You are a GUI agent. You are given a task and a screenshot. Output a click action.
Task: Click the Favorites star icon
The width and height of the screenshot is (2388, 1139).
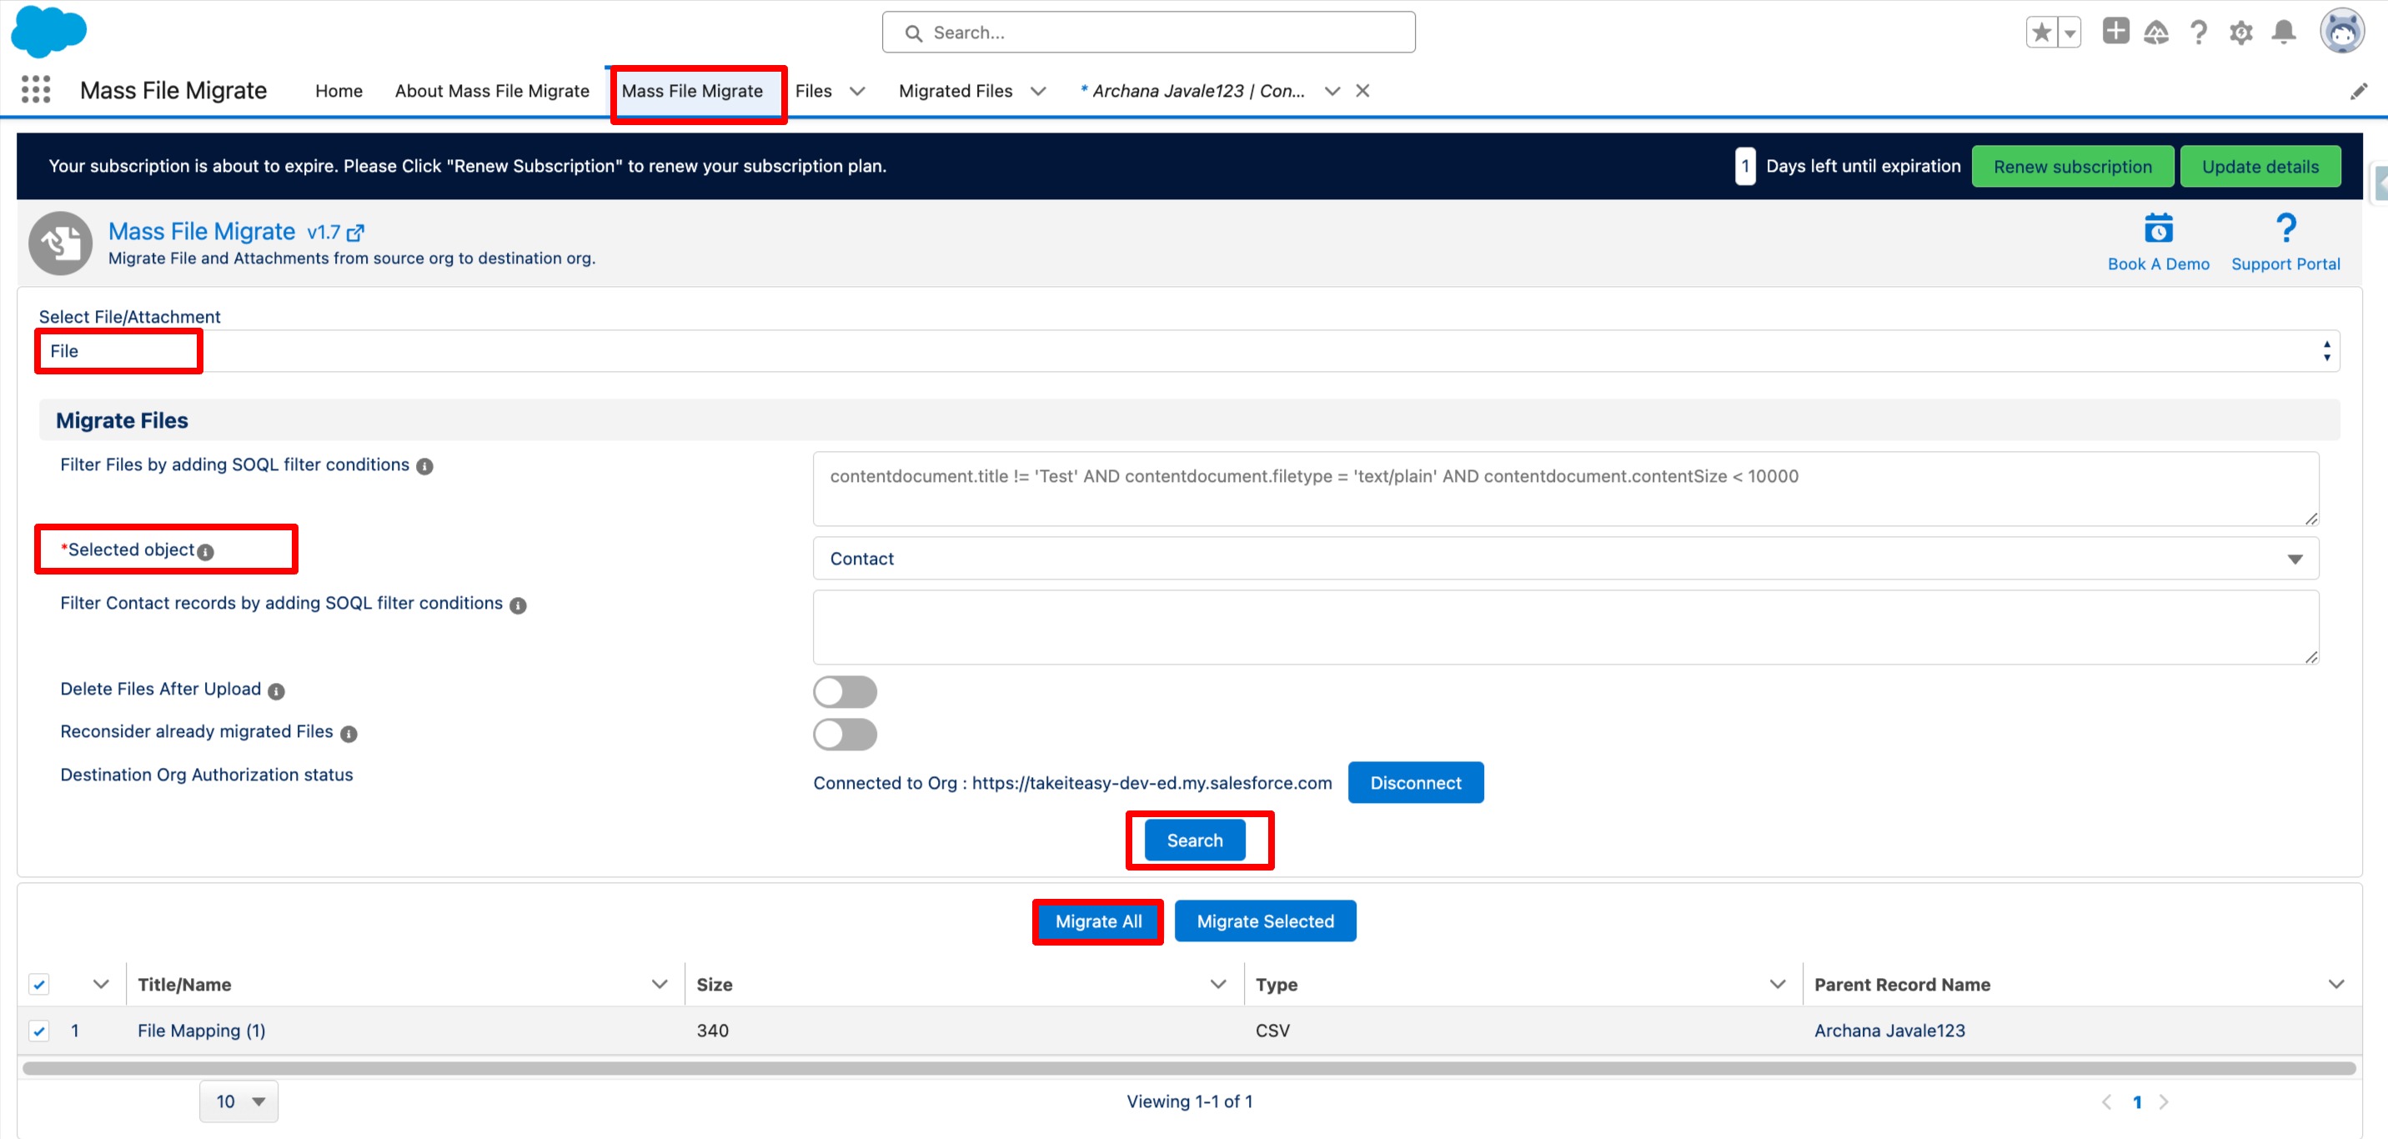point(2040,33)
